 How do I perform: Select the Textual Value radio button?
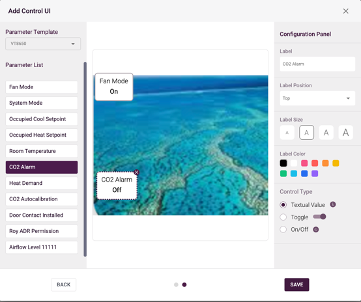click(x=283, y=205)
